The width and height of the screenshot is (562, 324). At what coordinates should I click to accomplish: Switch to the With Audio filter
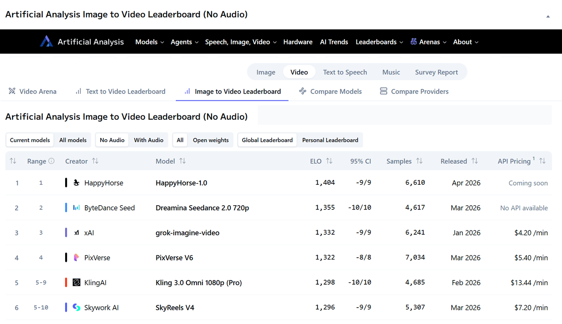coord(149,140)
